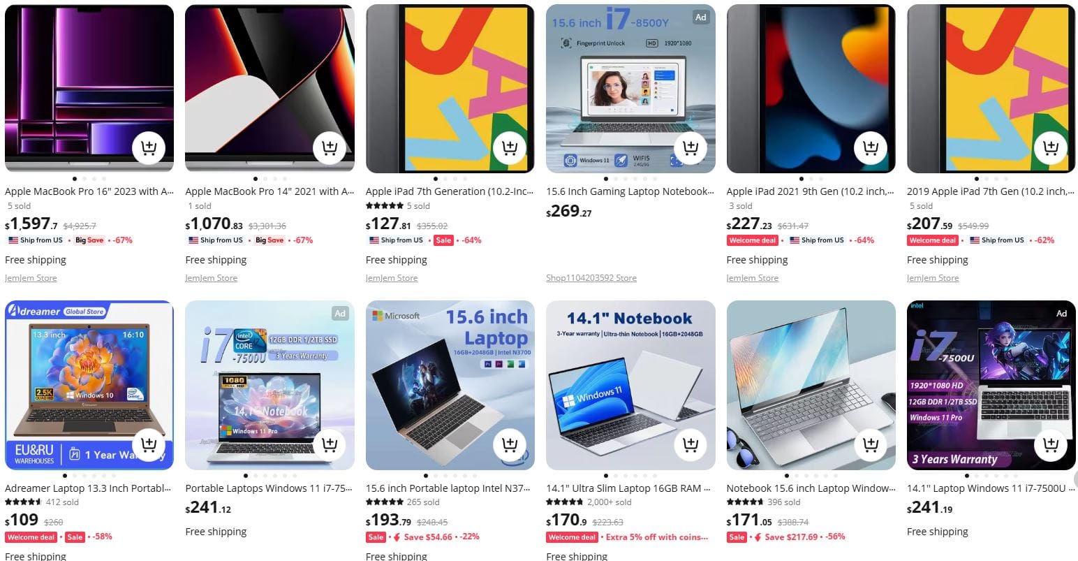Add iPad 2021 9th Gen to cart
Image resolution: width=1078 pixels, height=561 pixels.
(870, 147)
